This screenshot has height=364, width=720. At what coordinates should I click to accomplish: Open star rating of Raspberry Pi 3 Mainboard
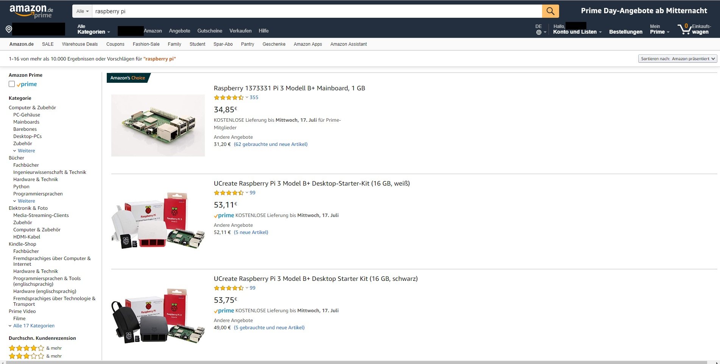(x=229, y=98)
